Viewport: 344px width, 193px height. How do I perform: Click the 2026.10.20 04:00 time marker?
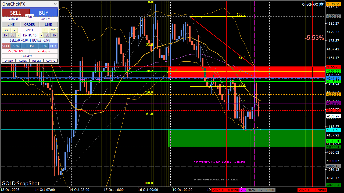click(226, 190)
